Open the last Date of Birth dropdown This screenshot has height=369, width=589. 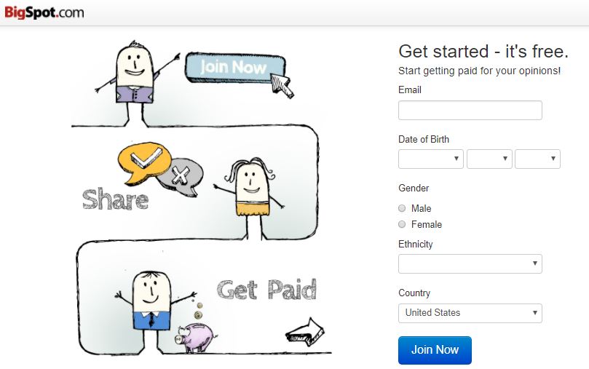537,159
